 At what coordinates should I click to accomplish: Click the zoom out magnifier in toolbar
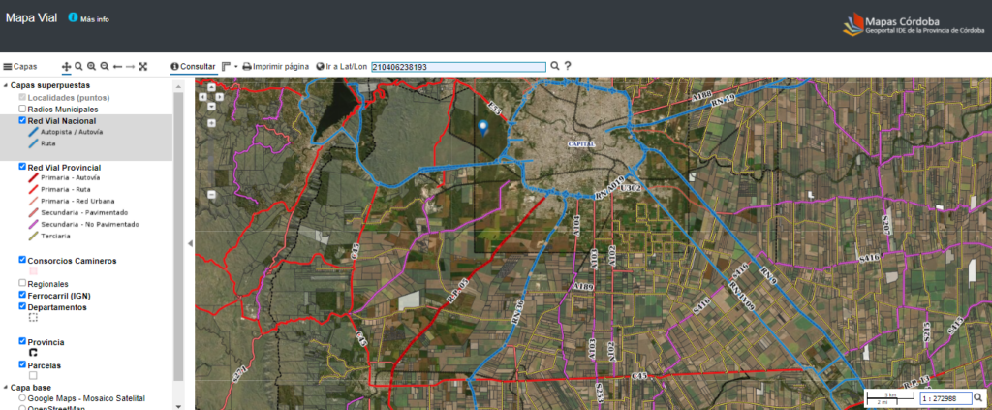[105, 67]
